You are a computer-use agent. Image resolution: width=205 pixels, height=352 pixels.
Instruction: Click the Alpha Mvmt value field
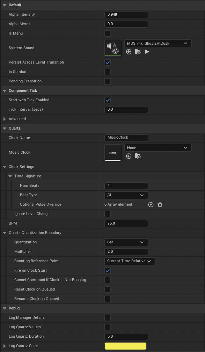(x=126, y=24)
